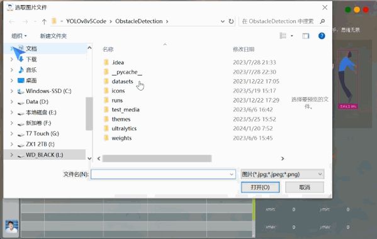377x239 pixels.
Task: Close the file selection dialog
Action: coord(325,8)
